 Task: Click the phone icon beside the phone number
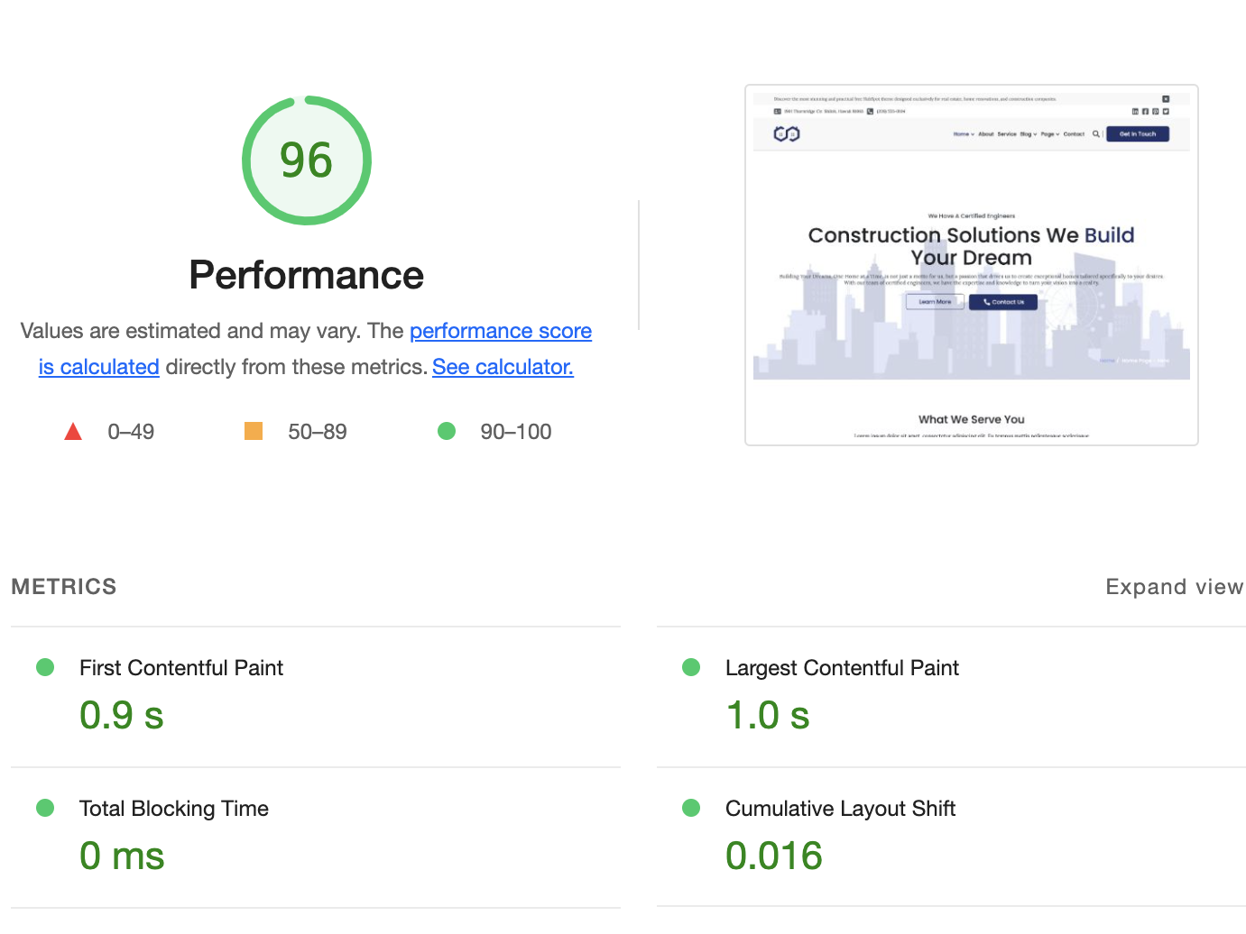[x=868, y=110]
